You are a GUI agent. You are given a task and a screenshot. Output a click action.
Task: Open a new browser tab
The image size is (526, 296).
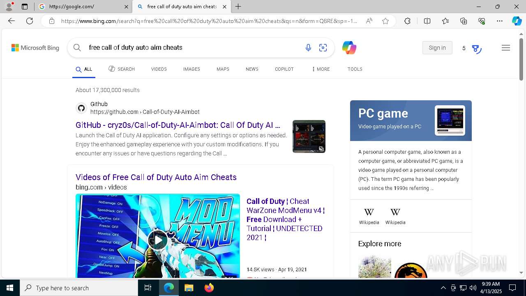click(238, 7)
